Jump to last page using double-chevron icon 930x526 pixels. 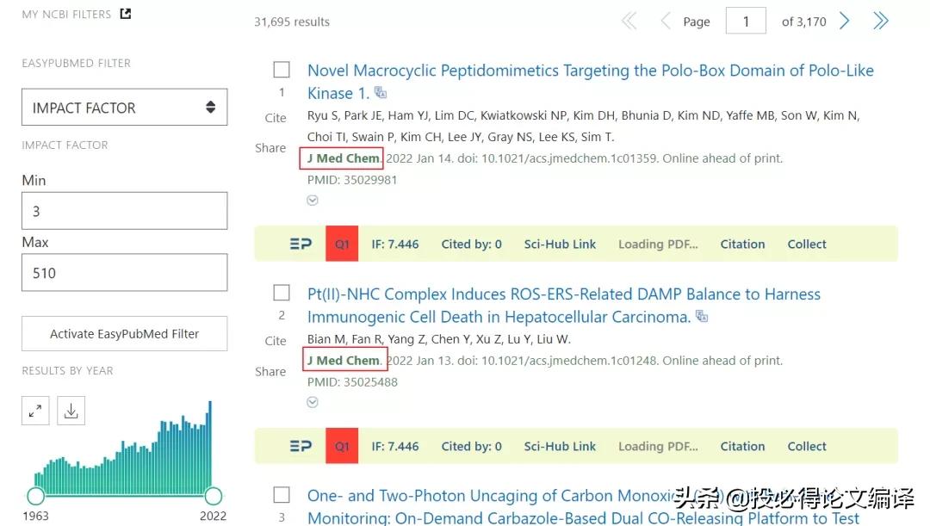click(880, 21)
